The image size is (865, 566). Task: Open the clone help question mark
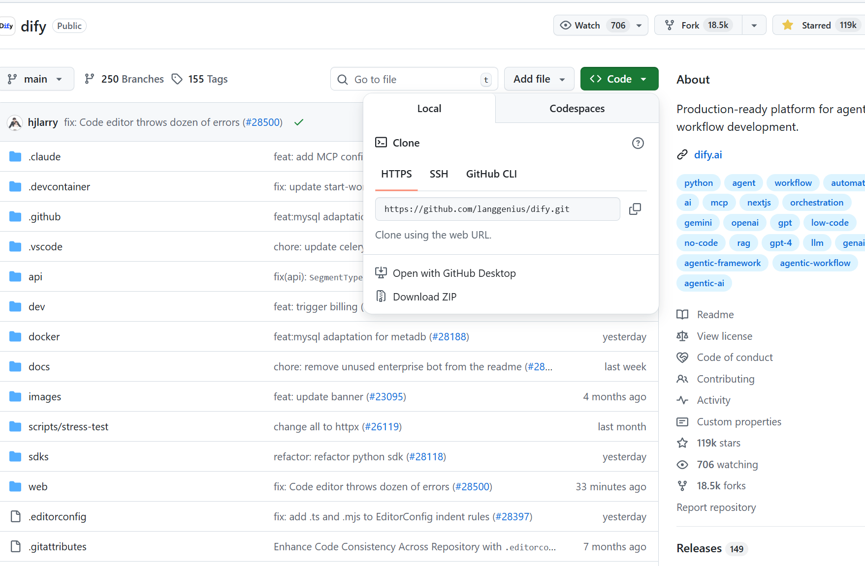[638, 143]
